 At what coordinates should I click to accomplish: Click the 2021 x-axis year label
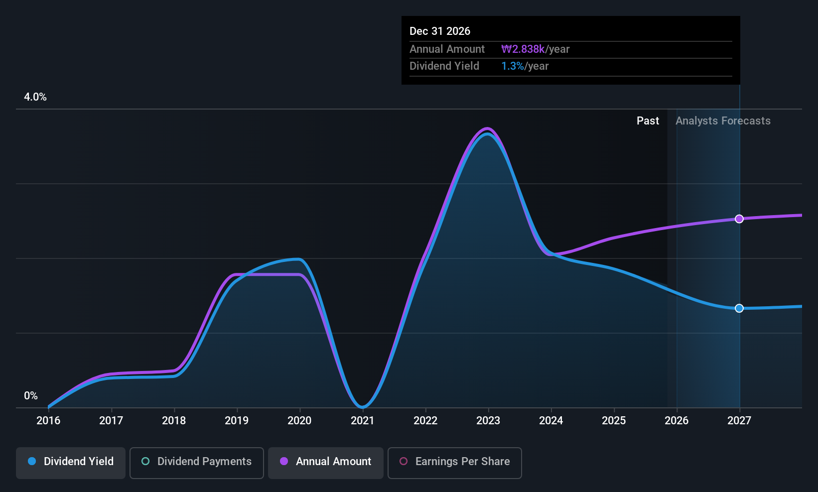(362, 421)
